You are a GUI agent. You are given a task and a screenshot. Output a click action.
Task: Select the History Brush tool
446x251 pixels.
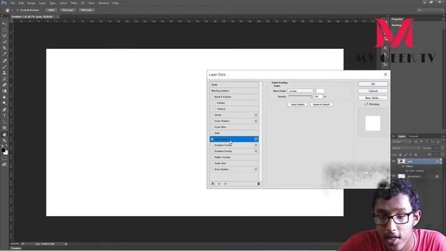tap(4, 79)
